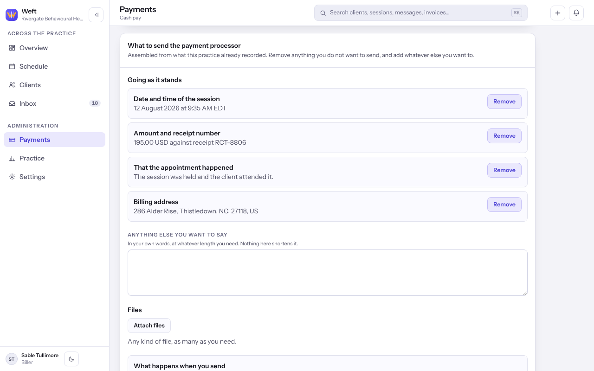This screenshot has width=594, height=371.
Task: Click the ST user avatar
Action: click(x=12, y=359)
